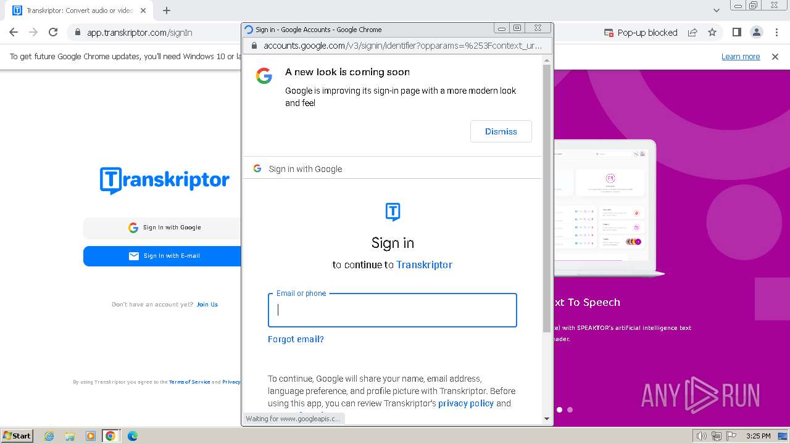Open the Join Us link
Viewport: 790px width, 444px height.
click(207, 305)
